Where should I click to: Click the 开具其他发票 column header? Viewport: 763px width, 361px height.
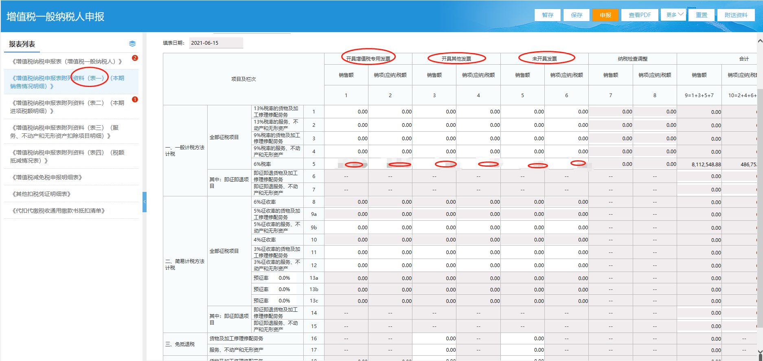click(x=456, y=59)
